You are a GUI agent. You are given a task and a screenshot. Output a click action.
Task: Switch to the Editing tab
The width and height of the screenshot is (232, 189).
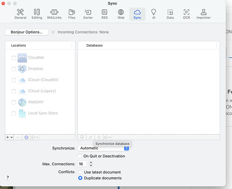(37, 14)
